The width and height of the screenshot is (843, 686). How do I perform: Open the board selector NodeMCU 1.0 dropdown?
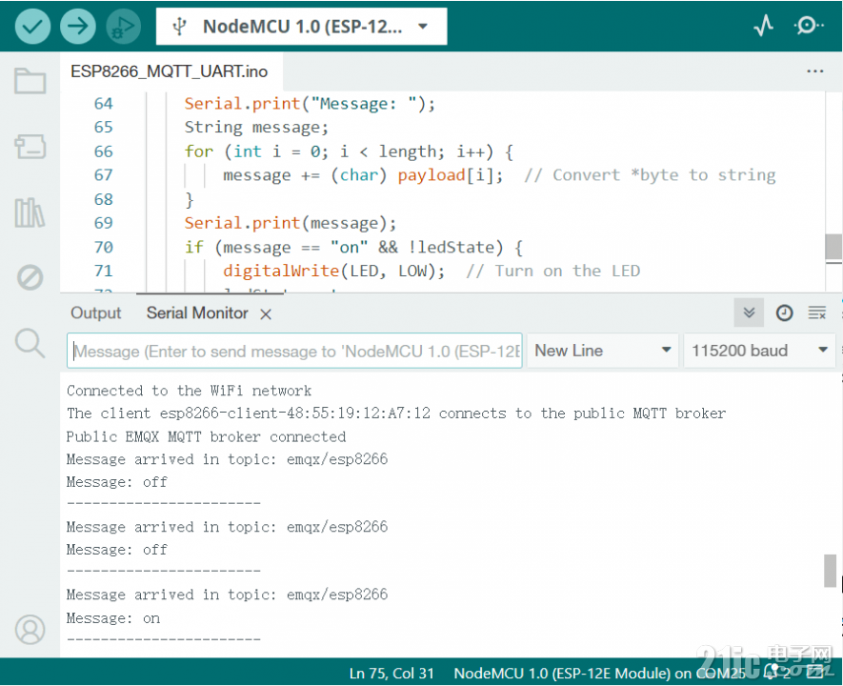[x=301, y=27]
